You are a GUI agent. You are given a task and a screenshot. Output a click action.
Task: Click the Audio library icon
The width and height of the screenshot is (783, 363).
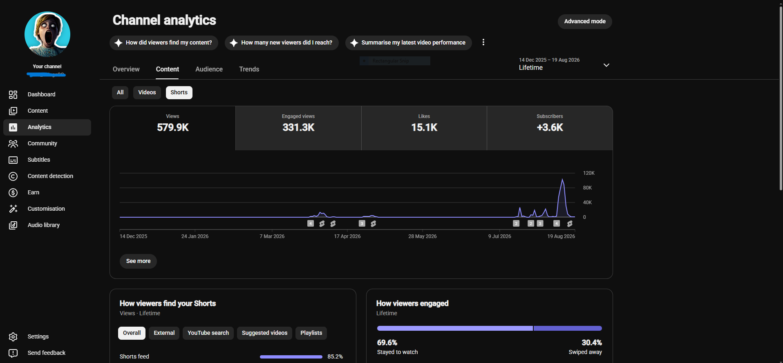13,225
